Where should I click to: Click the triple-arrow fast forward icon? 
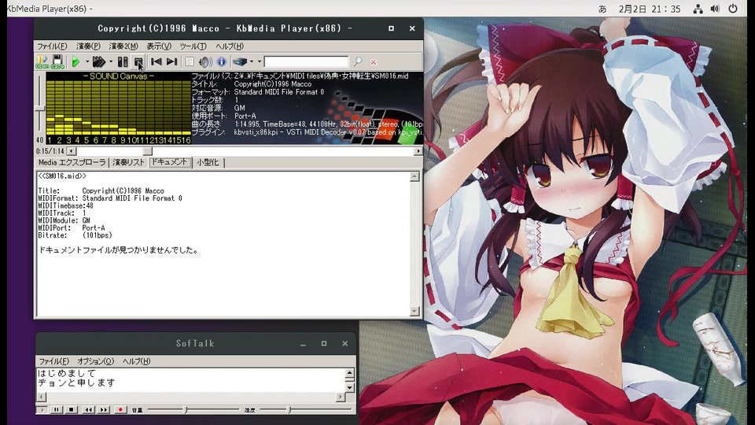tap(99, 61)
